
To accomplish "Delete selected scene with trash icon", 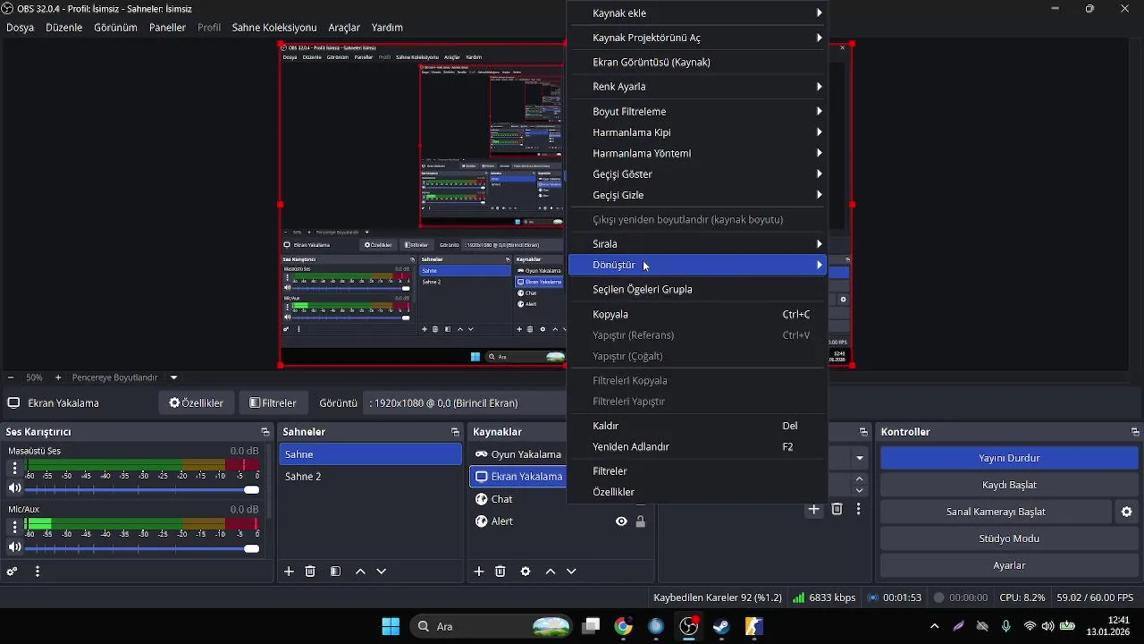I will pyautogui.click(x=310, y=572).
